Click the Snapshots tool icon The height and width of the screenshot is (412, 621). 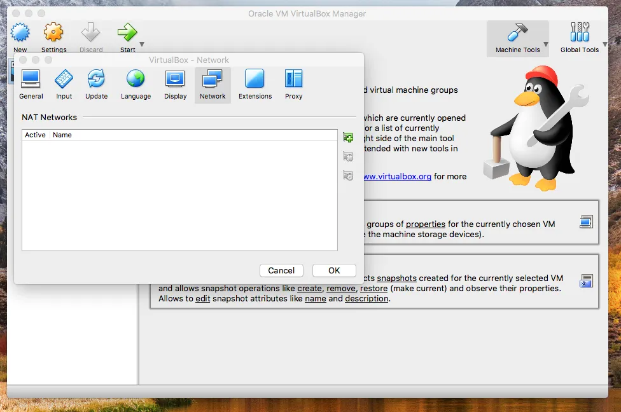click(586, 280)
